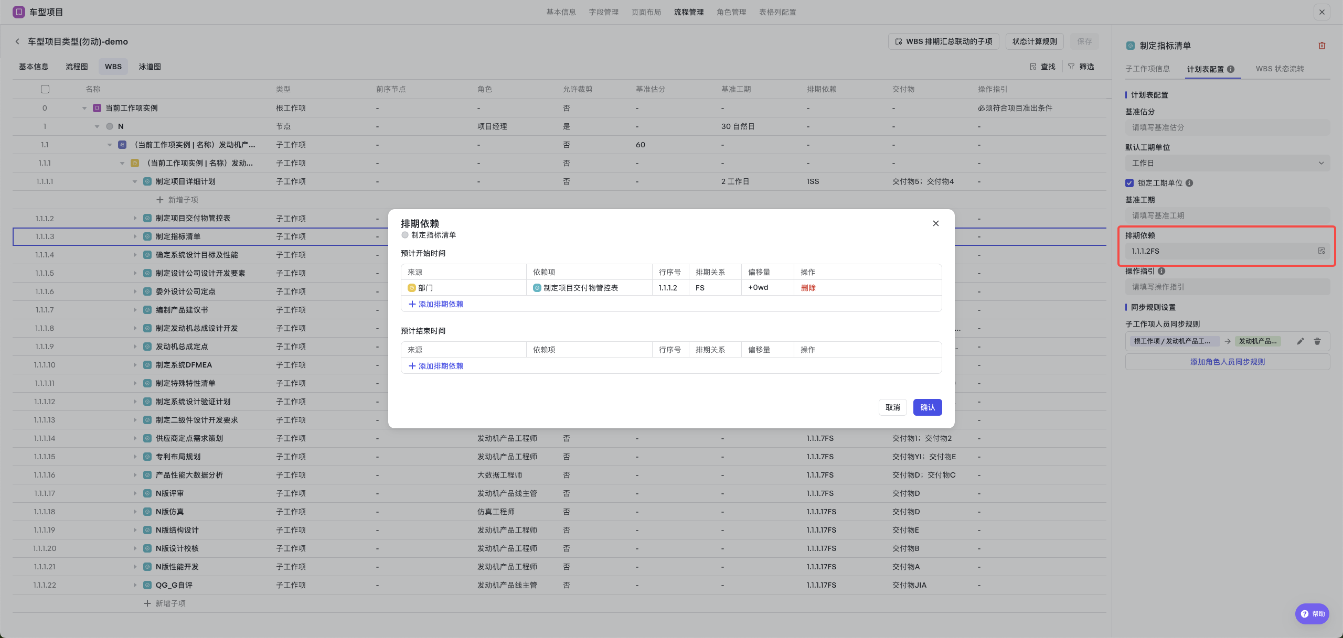
Task: Click 新增子项 at bottom of table
Action: 165,603
